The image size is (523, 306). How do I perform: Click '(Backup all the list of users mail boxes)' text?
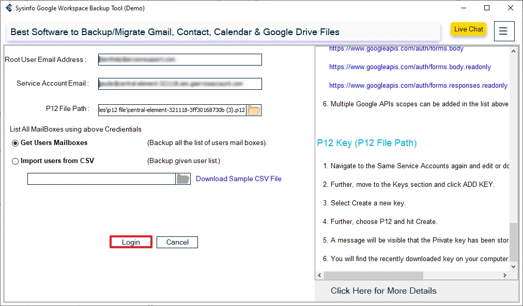click(x=207, y=143)
